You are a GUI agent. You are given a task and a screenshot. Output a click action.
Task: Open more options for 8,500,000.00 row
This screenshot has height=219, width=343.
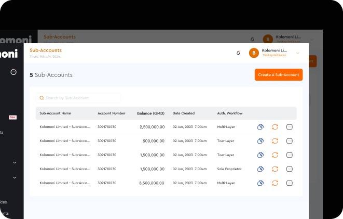290,183
